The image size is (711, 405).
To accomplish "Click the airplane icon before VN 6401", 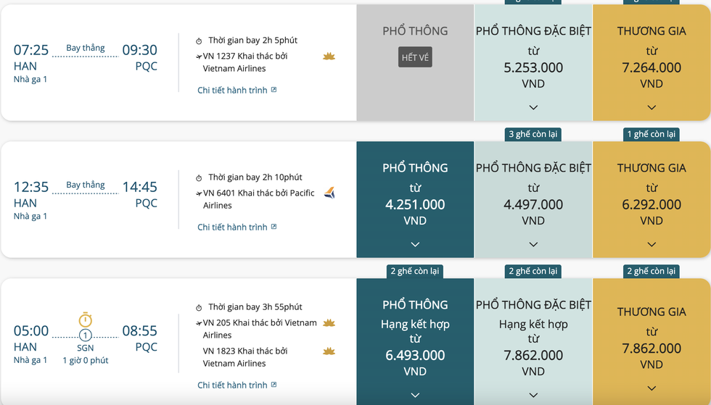I will coord(199,193).
